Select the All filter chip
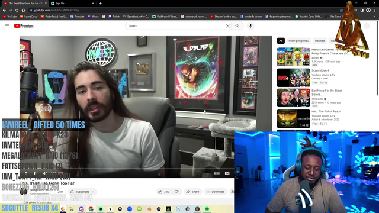Viewport: 379px width, 213px height. coord(281,41)
